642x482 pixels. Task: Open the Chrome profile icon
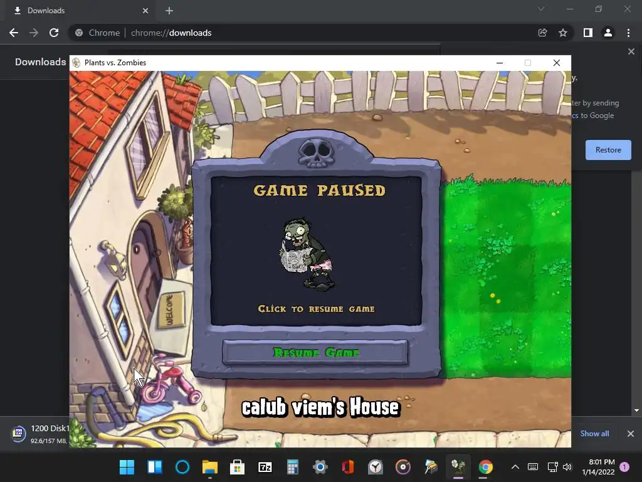[x=608, y=33]
